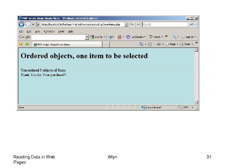
Task: Click the Home icon in command bar
Action: (141, 44)
